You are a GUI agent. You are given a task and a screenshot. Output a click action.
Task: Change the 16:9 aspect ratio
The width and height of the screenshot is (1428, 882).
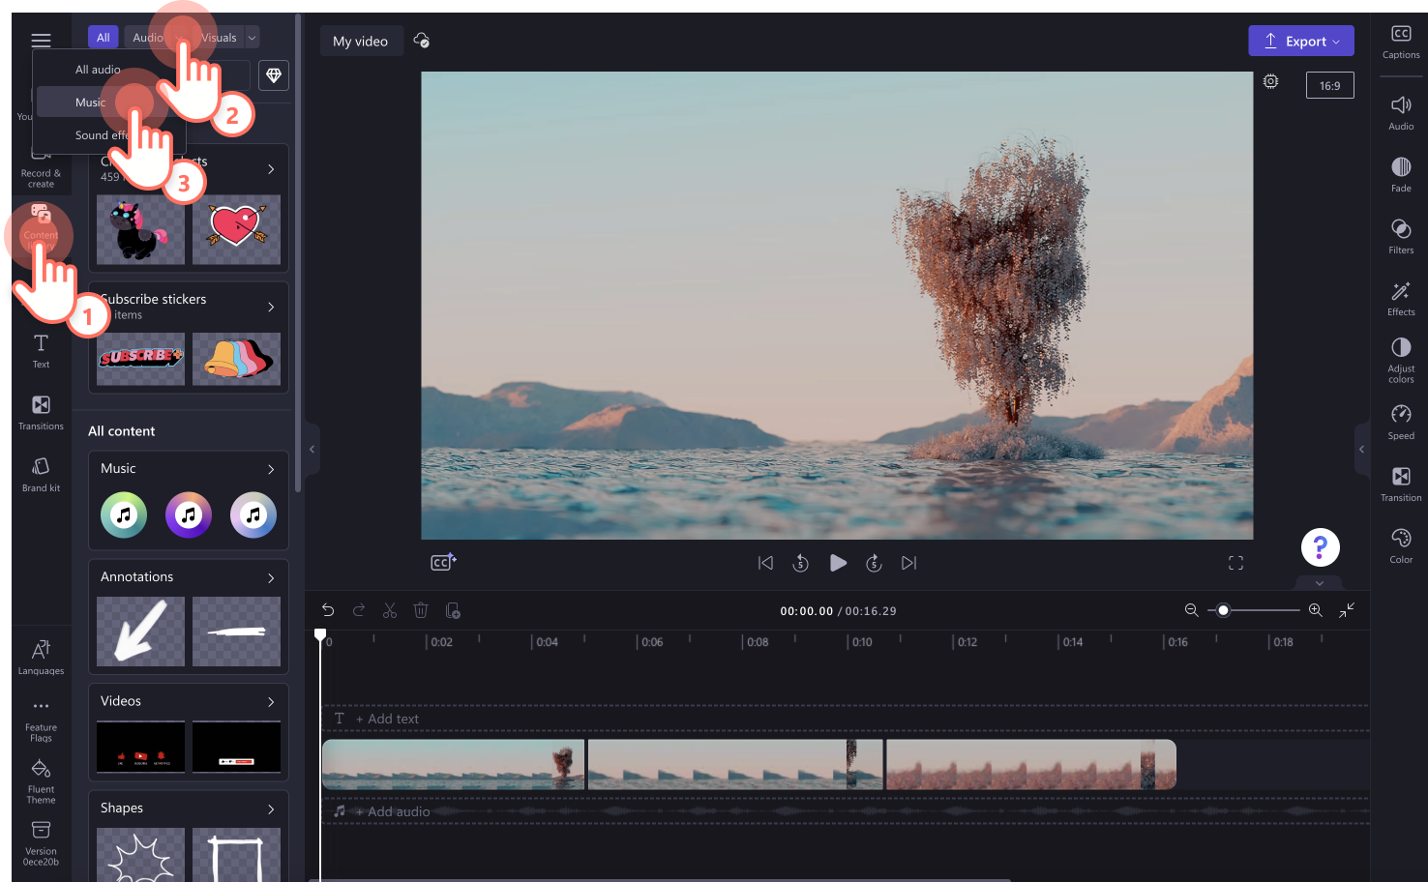coord(1330,86)
